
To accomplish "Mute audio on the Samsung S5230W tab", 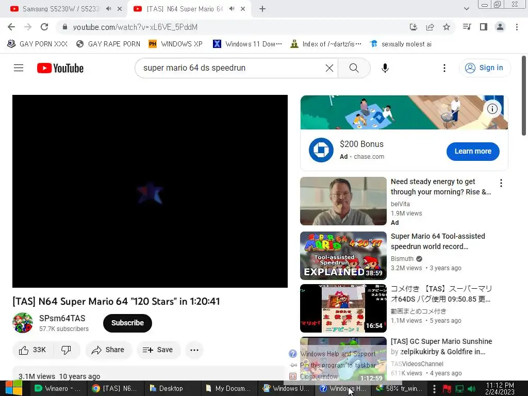I will (108, 9).
